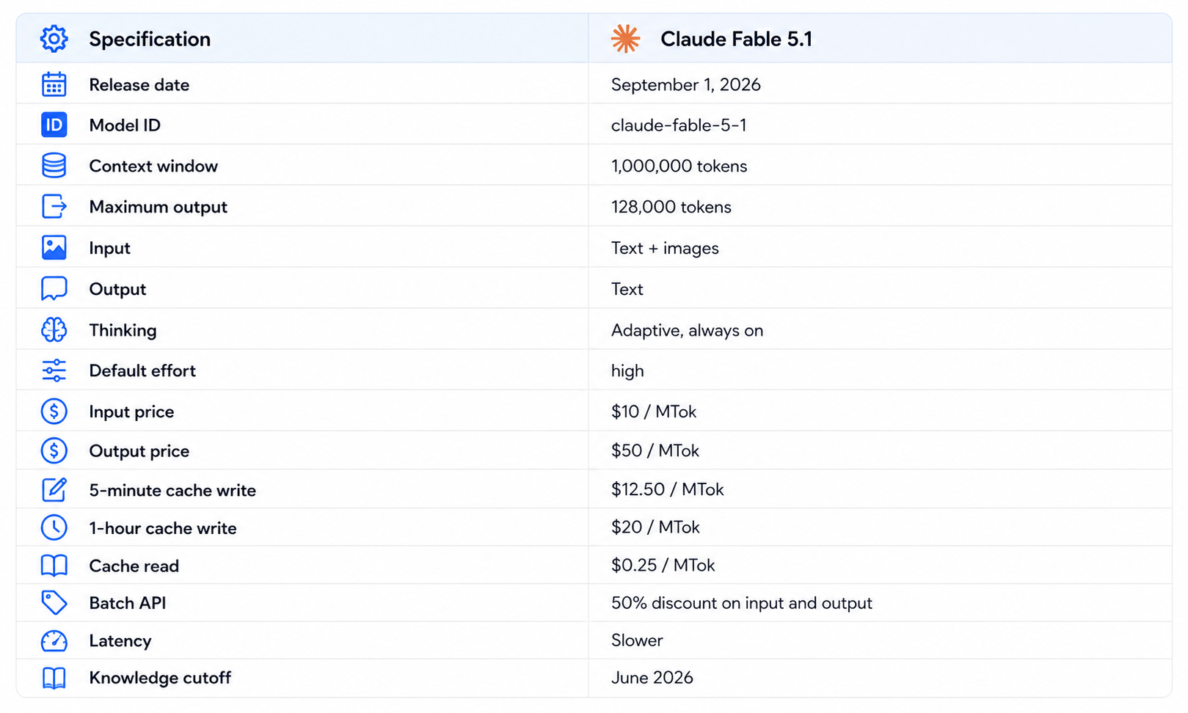Click the Latency label
The height and width of the screenshot is (713, 1188).
point(120,642)
